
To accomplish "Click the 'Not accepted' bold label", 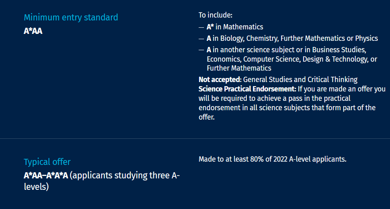I will point(219,80).
